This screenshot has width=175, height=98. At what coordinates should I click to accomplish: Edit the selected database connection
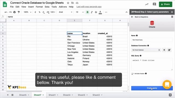pyautogui.click(x=169, y=50)
